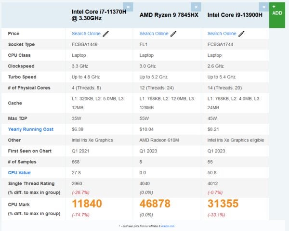Open Search Online link for AMD Ryzen 9 7845HX
This screenshot has width=289, height=231.
coord(154,34)
